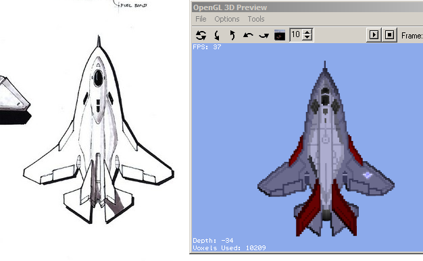423x261 pixels.
Task: Click the rotate downward arrow icon
Action: (217, 35)
